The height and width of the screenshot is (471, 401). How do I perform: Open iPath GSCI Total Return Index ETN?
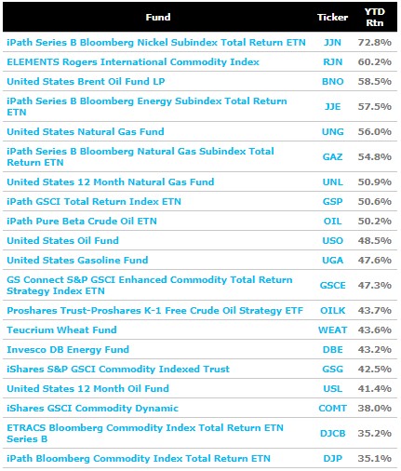coord(94,201)
